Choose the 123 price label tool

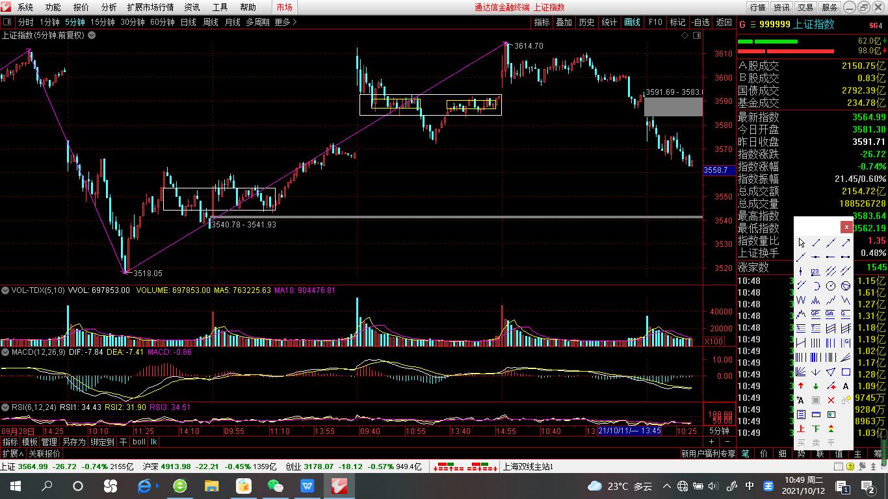click(x=816, y=271)
